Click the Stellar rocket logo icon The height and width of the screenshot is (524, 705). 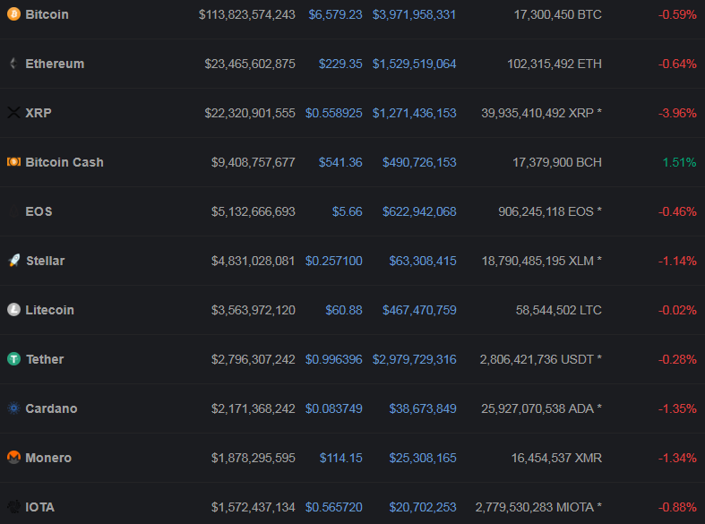[14, 261]
